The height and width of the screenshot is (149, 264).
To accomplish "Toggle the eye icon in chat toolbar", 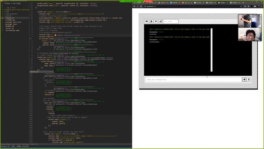I will click(147, 22).
